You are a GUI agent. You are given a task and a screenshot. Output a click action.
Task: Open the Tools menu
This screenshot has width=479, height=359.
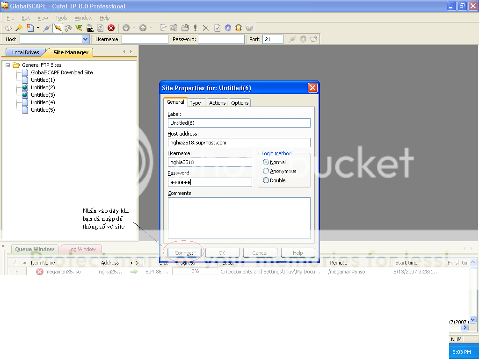point(61,18)
